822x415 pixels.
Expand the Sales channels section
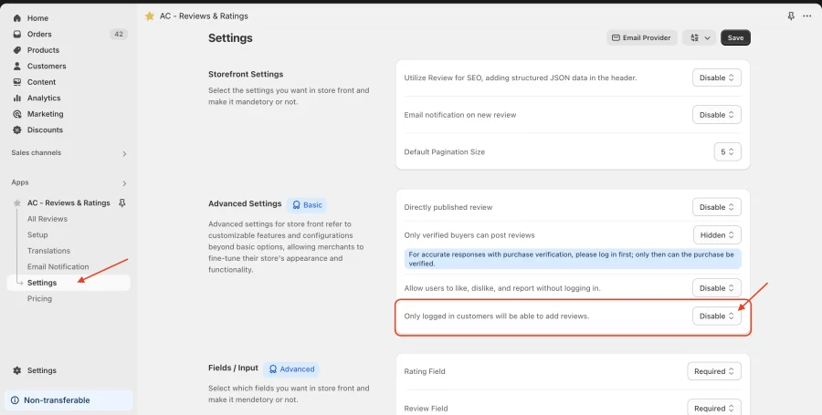124,153
